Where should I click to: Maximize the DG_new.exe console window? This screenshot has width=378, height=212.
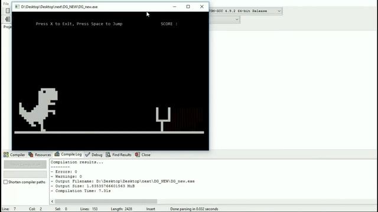(x=188, y=6)
